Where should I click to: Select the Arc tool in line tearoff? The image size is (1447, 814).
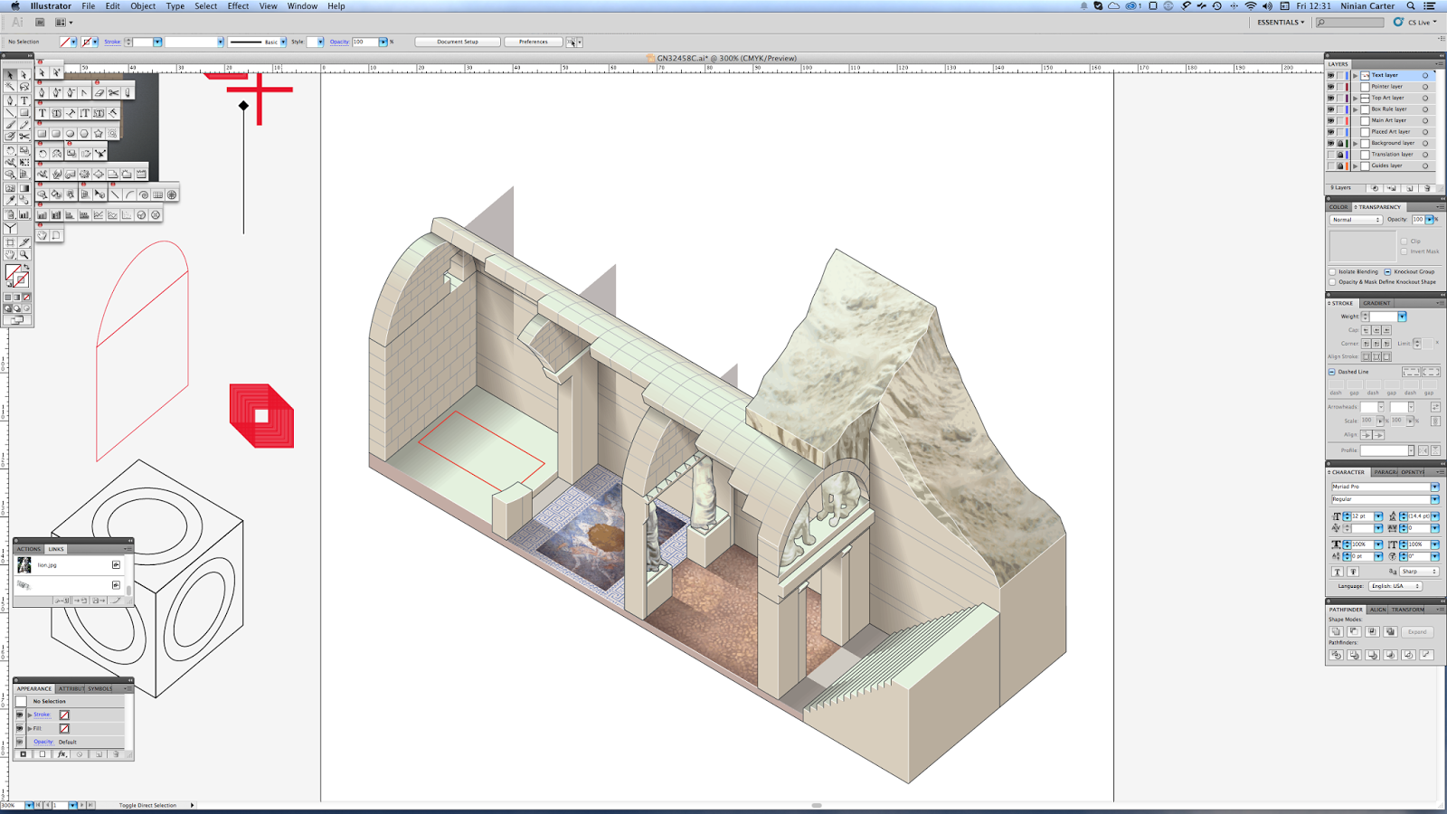click(x=129, y=194)
